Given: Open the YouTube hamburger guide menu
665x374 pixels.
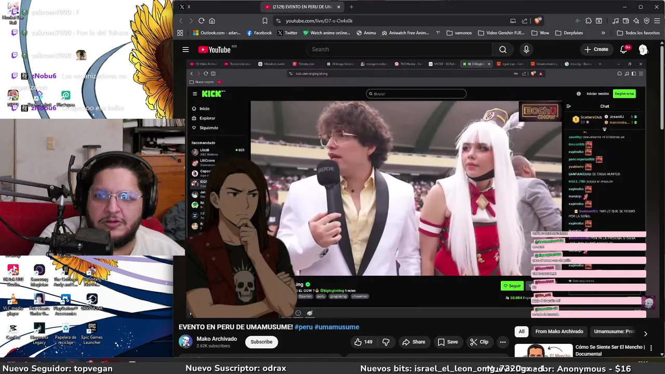Looking at the screenshot, I should 185,49.
